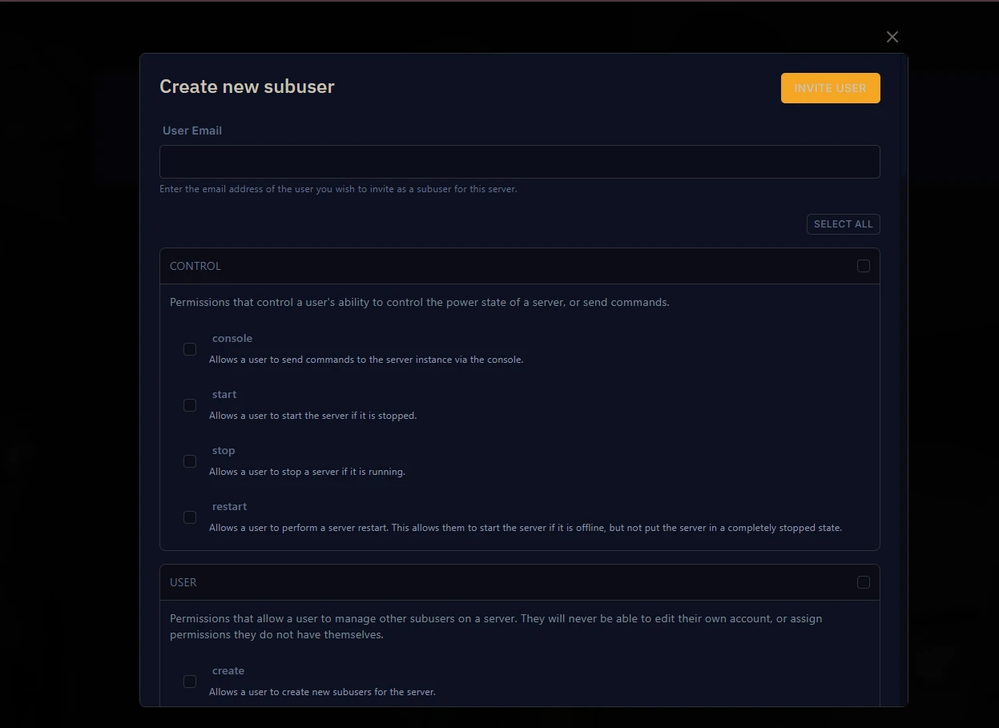Click the "create" permission label
Screen dimensions: 999x728
[228, 671]
